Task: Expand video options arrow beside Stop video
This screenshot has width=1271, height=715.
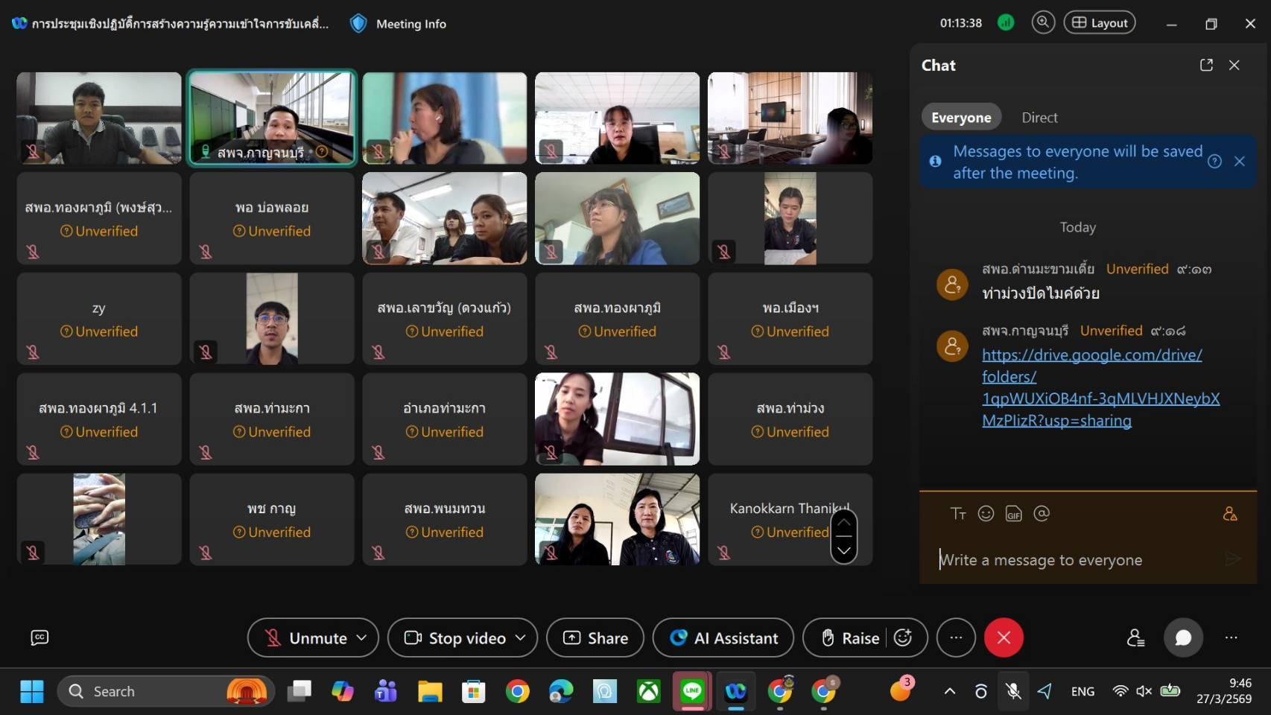Action: (521, 638)
